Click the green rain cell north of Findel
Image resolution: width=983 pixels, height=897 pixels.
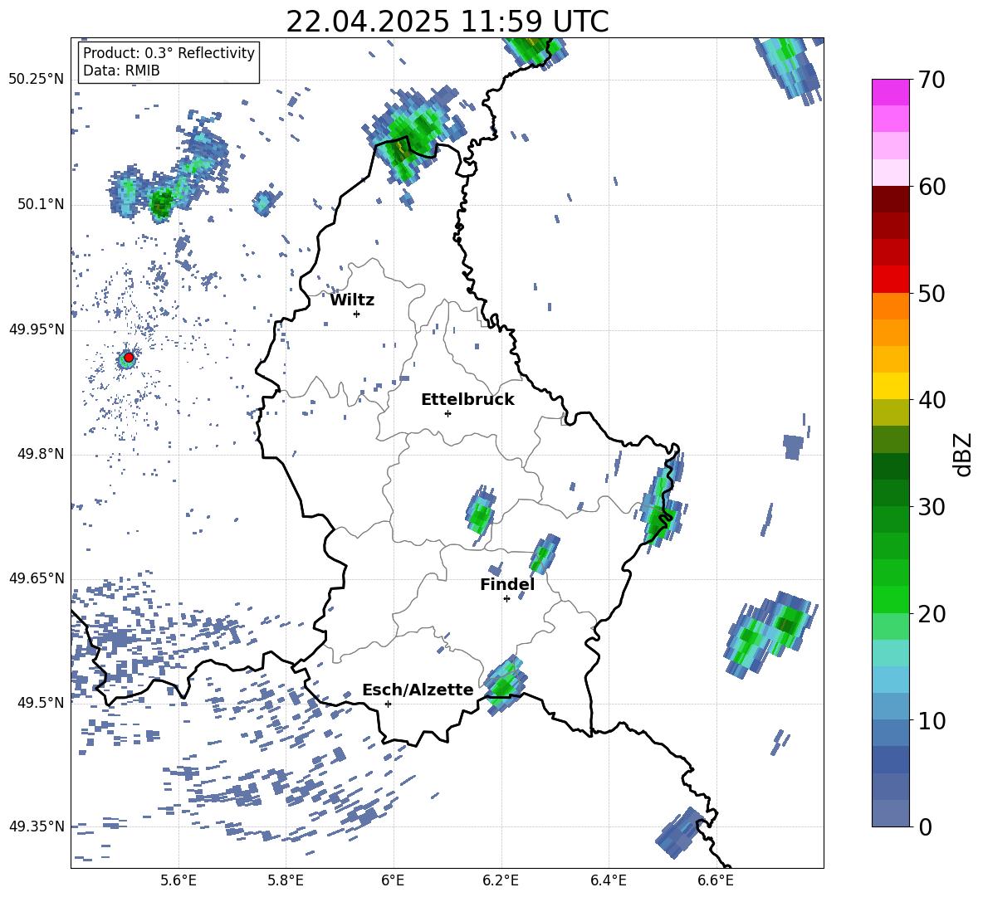tap(544, 554)
